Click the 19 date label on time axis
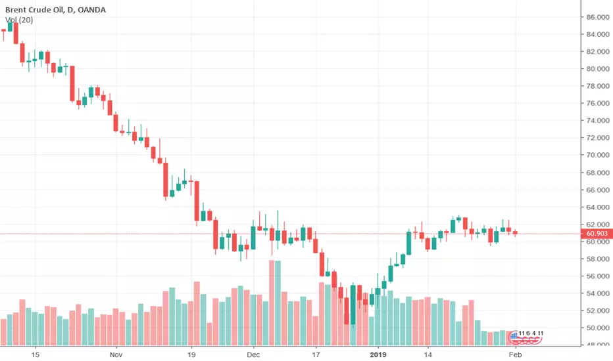 click(x=191, y=354)
